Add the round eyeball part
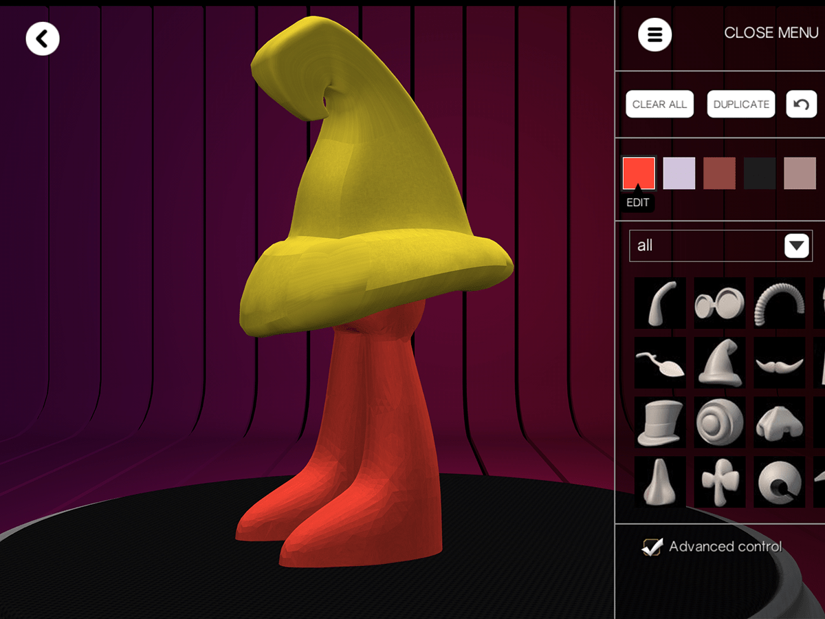Image resolution: width=825 pixels, height=619 pixels. [720, 422]
